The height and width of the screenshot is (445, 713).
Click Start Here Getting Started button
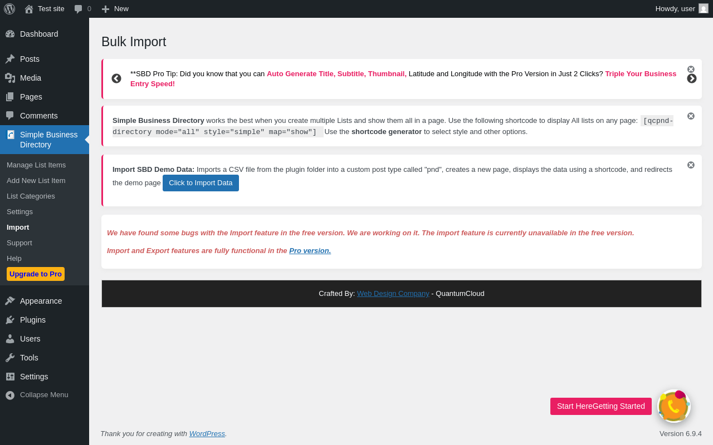click(x=601, y=406)
